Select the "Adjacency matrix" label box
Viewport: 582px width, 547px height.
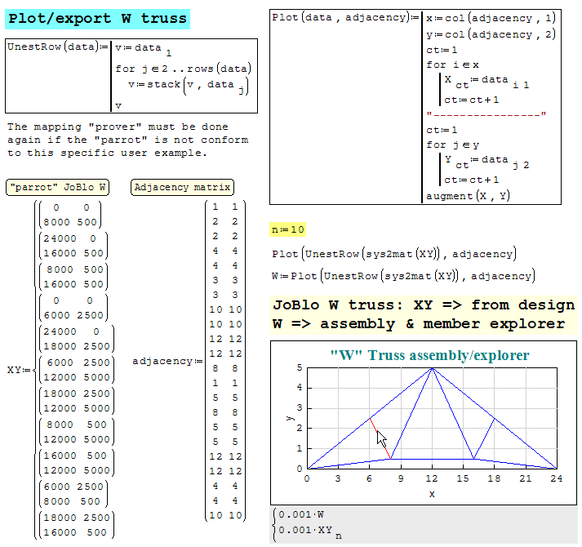182,187
